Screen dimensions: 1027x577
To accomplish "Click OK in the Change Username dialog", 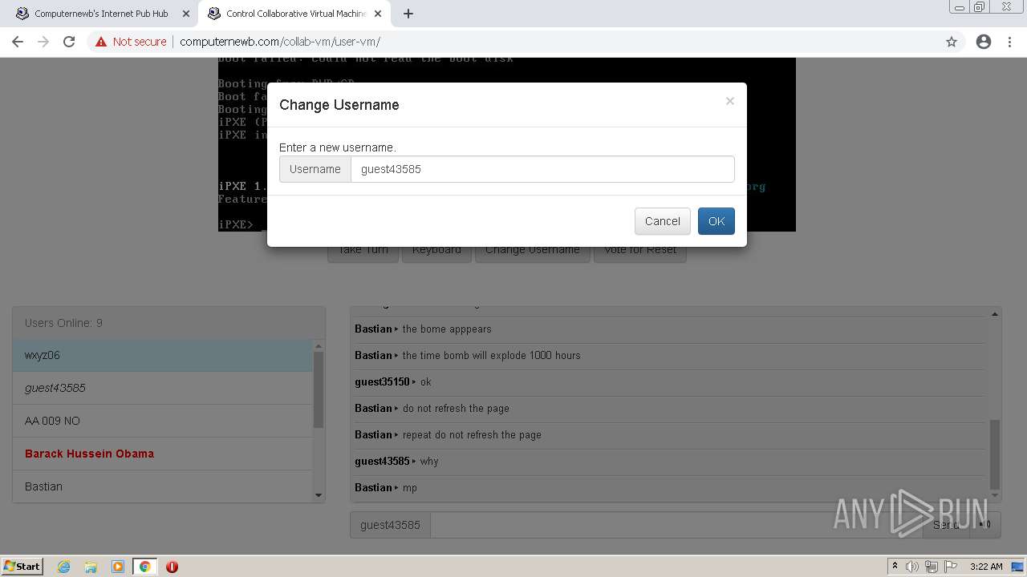I will tap(716, 221).
